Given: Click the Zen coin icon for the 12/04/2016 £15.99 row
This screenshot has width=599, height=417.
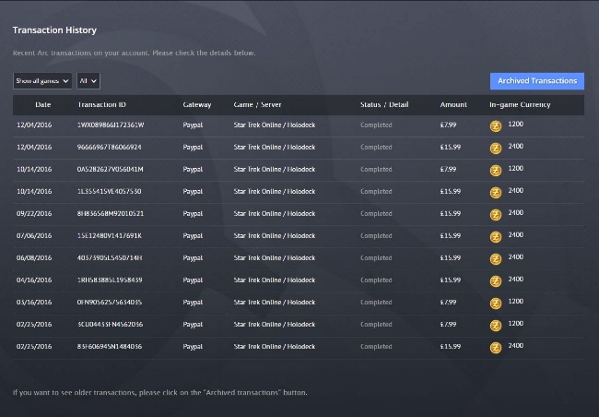Looking at the screenshot, I should point(496,148).
